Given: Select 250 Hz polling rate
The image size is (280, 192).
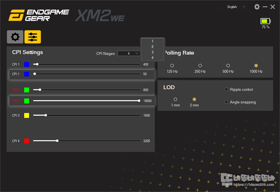Looking at the screenshot, I should [x=200, y=66].
